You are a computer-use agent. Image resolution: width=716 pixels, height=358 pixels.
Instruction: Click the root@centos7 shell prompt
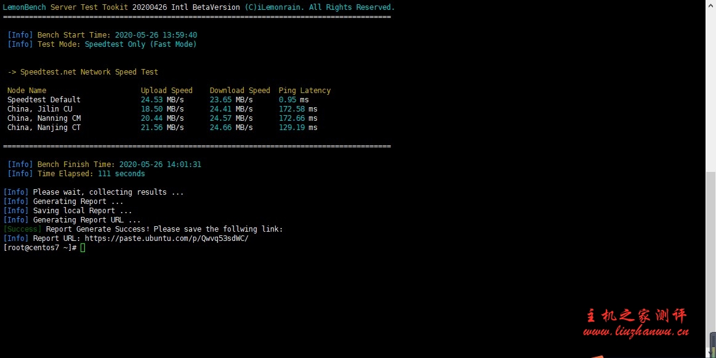pos(39,248)
